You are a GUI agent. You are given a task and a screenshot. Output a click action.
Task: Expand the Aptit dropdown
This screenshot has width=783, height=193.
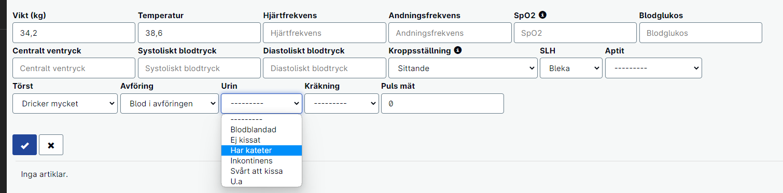[x=653, y=68]
